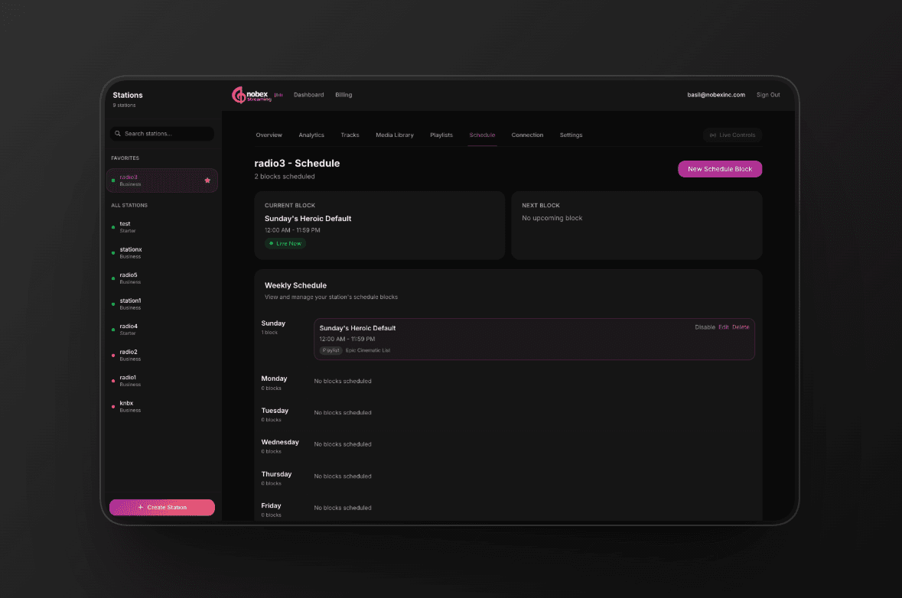
Task: Switch to the Media Library tab
Action: pos(395,135)
